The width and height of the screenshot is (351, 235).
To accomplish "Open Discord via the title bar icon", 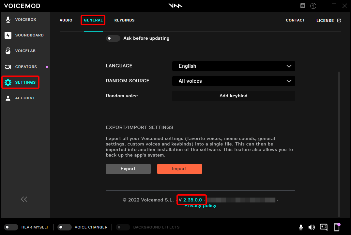I will click(x=303, y=6).
